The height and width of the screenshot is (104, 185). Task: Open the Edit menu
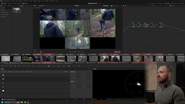[14, 1]
